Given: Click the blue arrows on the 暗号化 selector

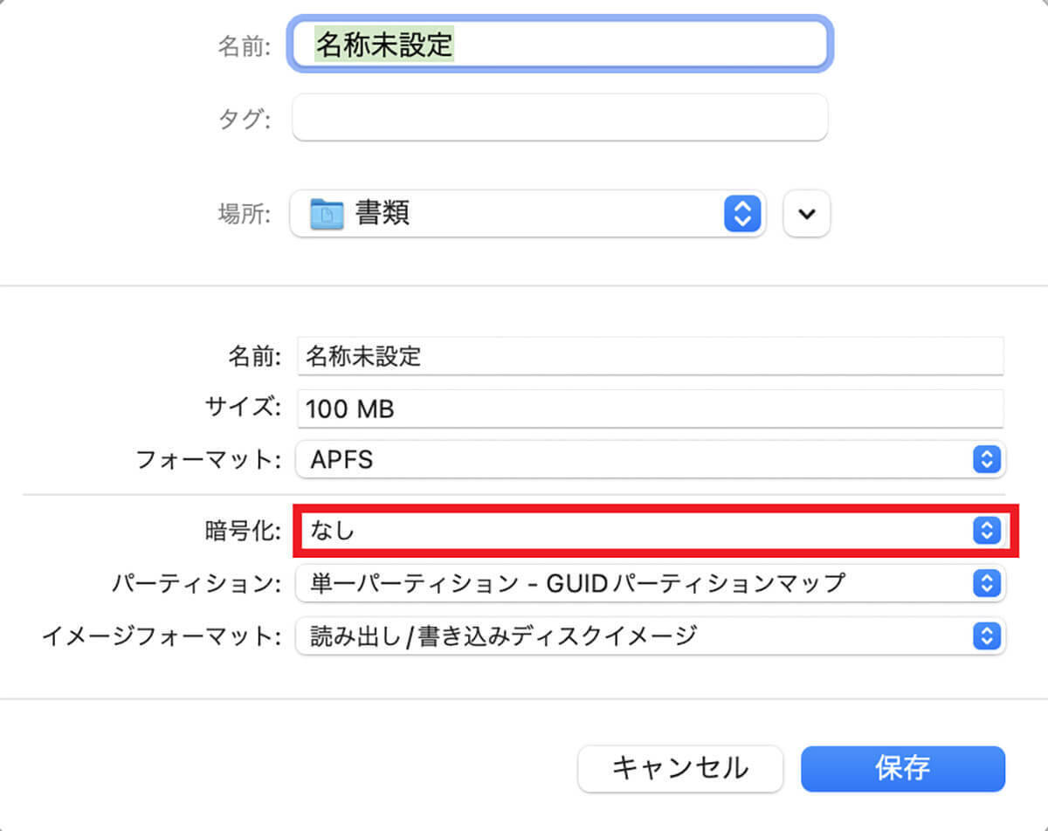Looking at the screenshot, I should (986, 530).
